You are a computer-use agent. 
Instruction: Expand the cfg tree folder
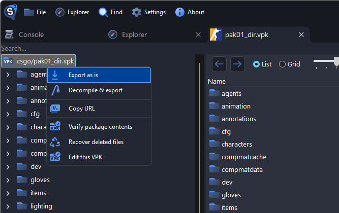coord(8,114)
